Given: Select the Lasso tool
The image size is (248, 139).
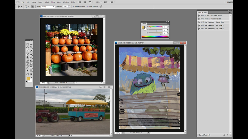Looking at the screenshot, I should pos(28,48).
